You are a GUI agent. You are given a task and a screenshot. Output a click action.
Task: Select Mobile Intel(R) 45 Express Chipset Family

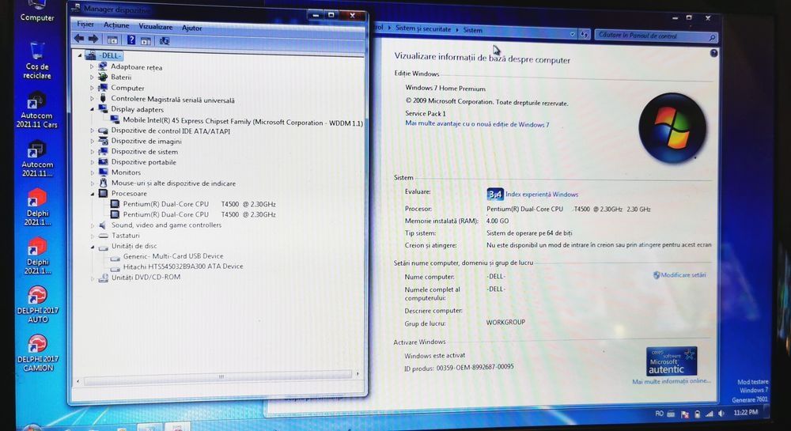243,122
